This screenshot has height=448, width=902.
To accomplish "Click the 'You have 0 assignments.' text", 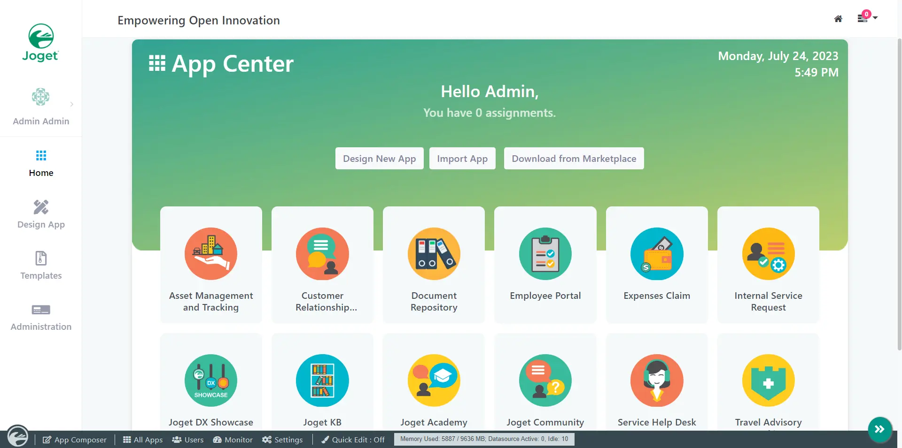I will pyautogui.click(x=490, y=113).
